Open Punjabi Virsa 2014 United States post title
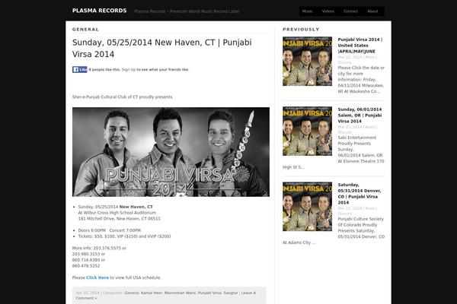The height and width of the screenshot is (304, 457). [360, 46]
